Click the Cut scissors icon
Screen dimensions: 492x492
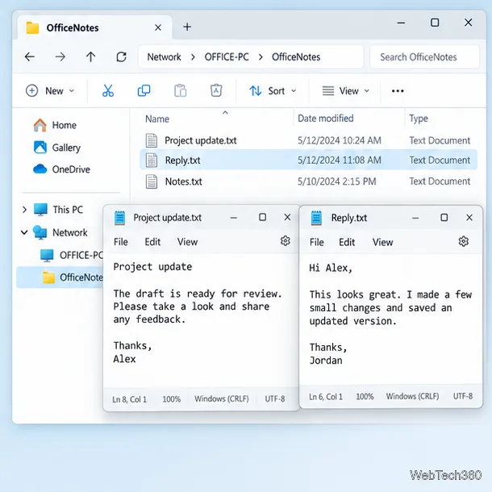point(108,90)
